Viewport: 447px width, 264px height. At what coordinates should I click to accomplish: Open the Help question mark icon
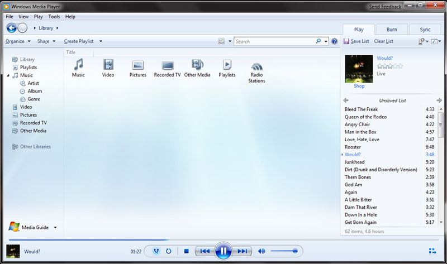[x=334, y=41]
